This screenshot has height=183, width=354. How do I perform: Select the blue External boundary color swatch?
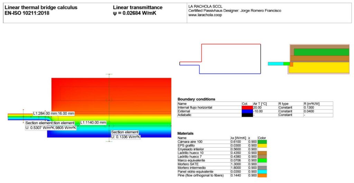247,111
